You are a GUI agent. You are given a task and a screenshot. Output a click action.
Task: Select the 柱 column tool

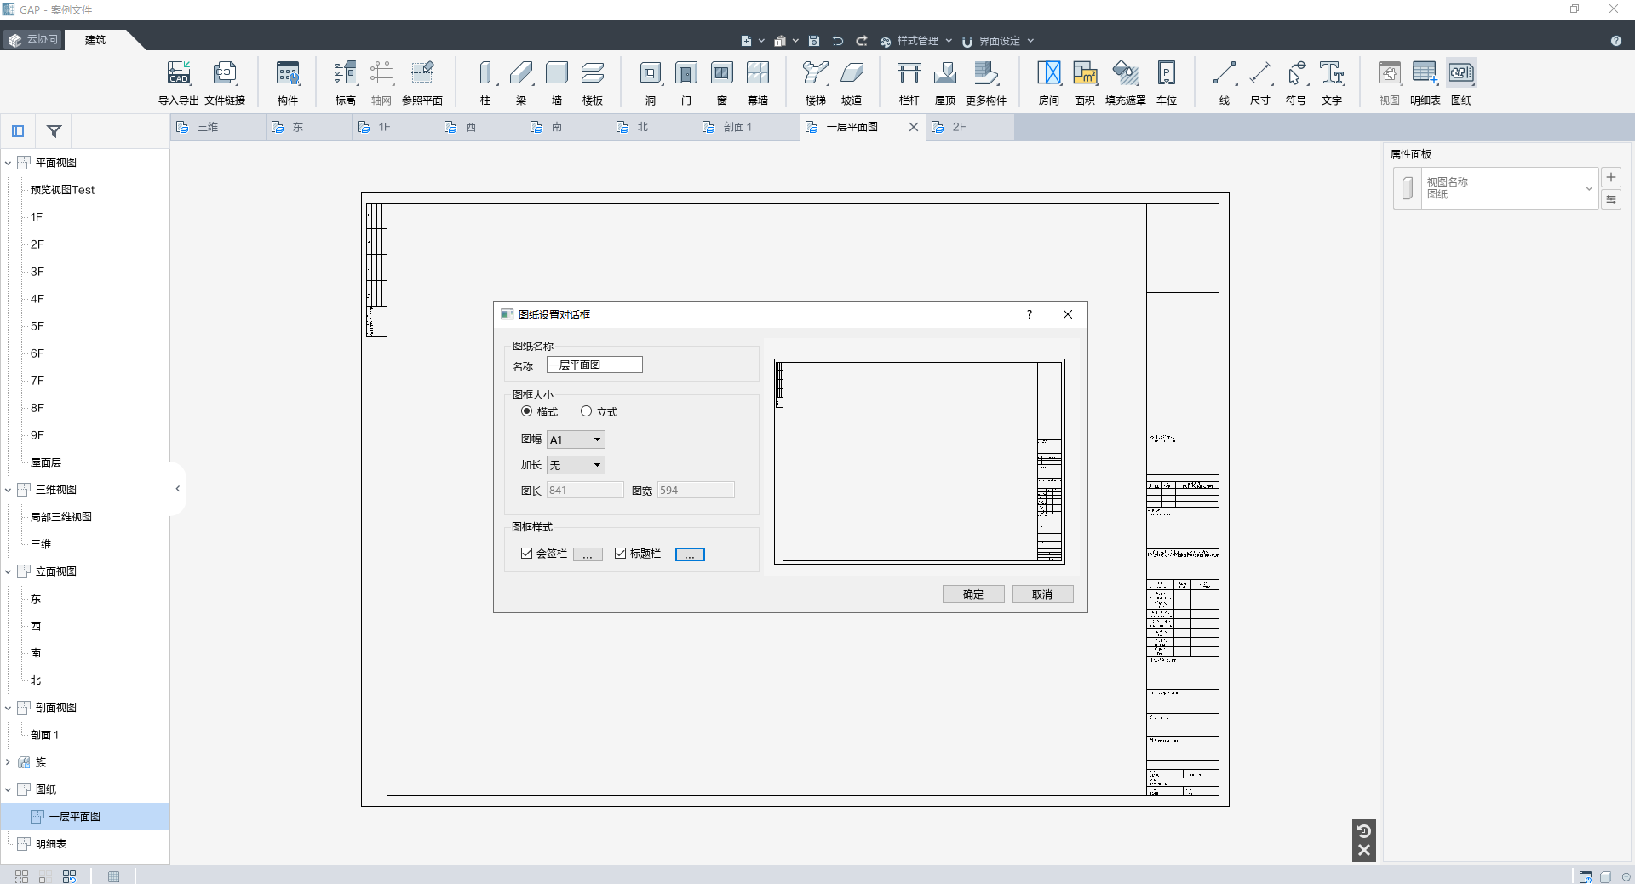pos(485,83)
